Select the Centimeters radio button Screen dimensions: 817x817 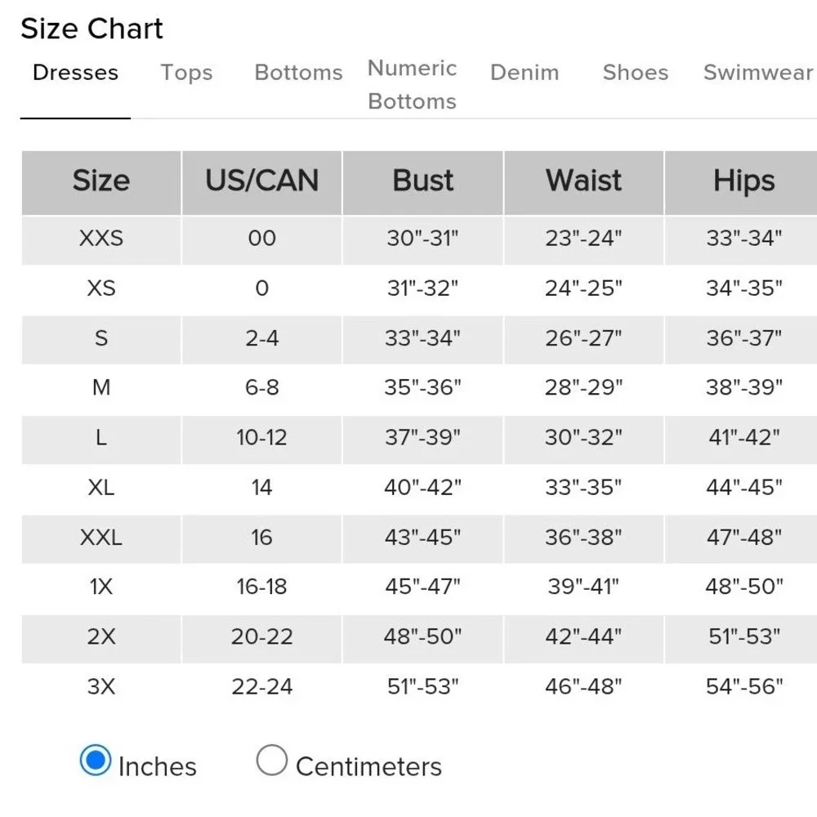click(x=271, y=760)
